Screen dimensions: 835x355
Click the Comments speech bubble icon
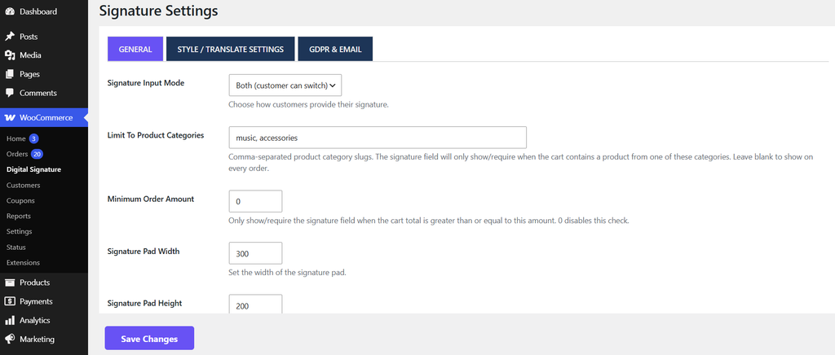click(10, 93)
